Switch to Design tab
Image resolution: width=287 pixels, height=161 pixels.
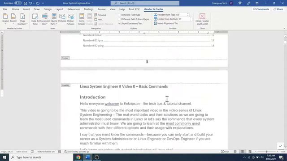pyautogui.click(x=48, y=9)
